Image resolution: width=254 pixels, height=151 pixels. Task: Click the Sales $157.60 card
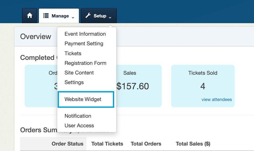coord(139,86)
